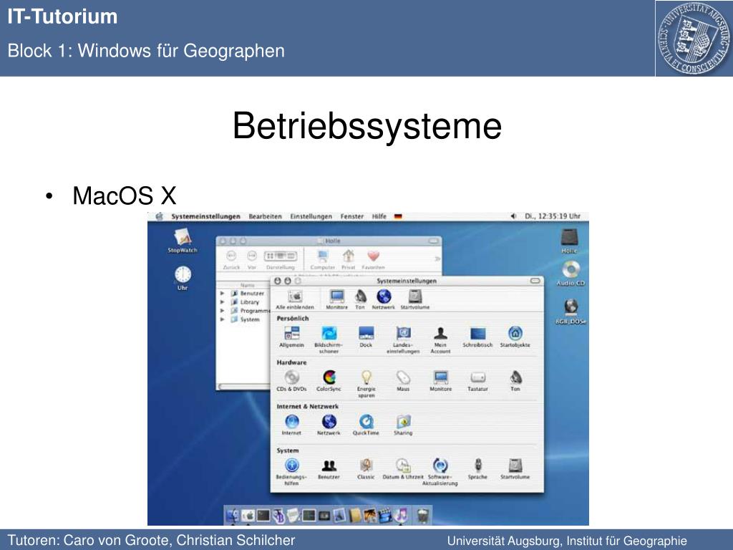Expand Benutzer folder in Holle window

click(223, 293)
